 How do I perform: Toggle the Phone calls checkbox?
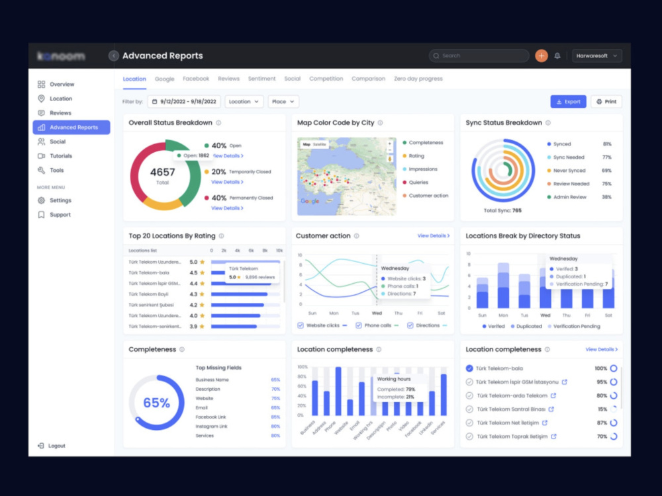(358, 325)
